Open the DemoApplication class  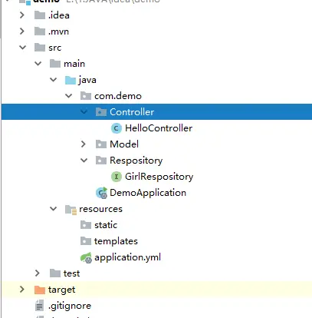click(148, 193)
